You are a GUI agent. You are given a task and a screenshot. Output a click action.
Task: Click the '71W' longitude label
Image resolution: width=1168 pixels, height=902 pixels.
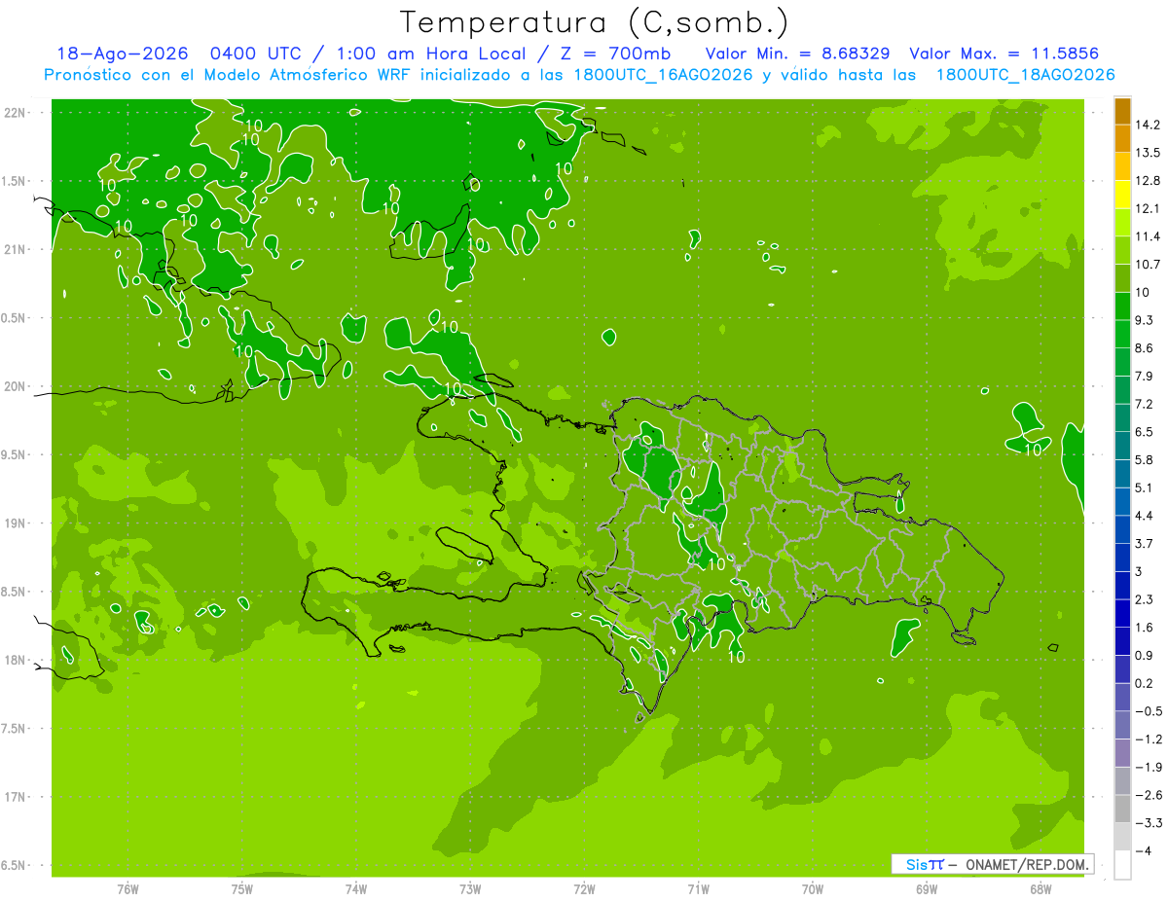pos(699,889)
